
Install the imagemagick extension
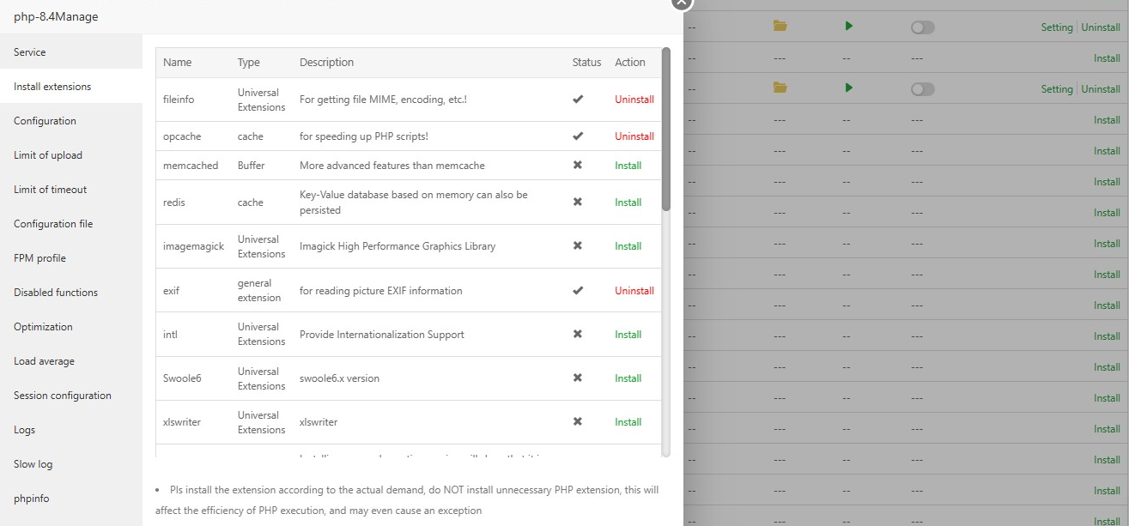click(628, 246)
